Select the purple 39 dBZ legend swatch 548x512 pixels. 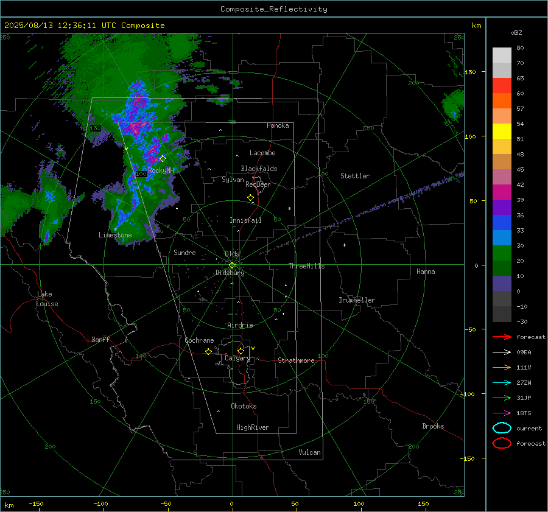(502, 207)
